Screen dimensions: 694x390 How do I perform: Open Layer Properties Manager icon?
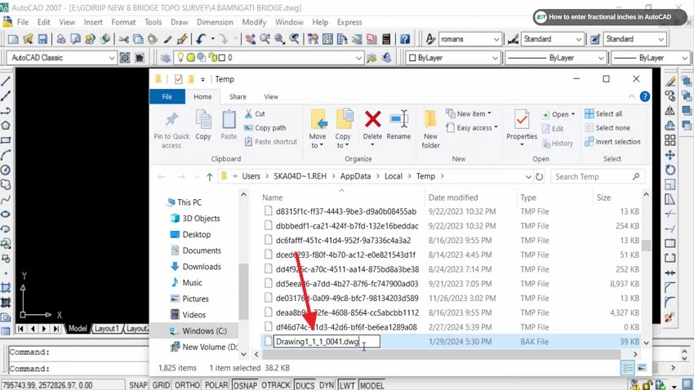point(165,58)
